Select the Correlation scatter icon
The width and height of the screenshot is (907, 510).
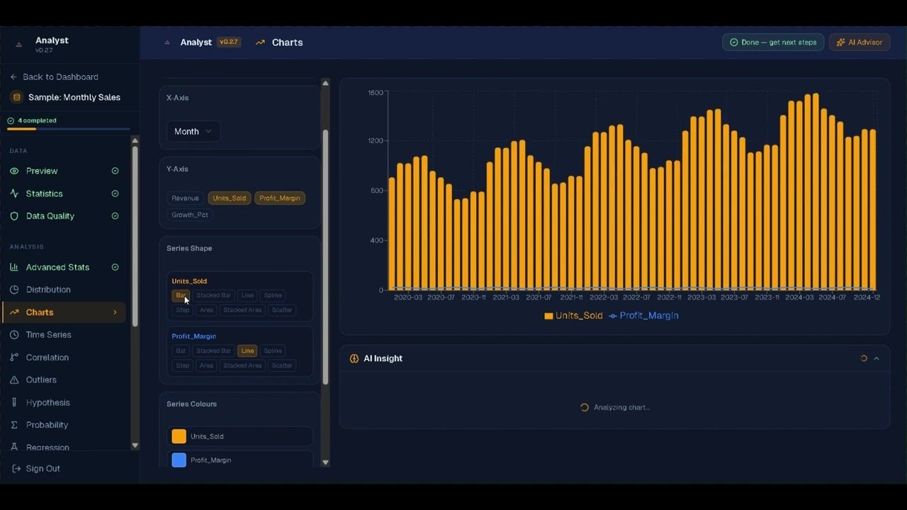tap(15, 357)
